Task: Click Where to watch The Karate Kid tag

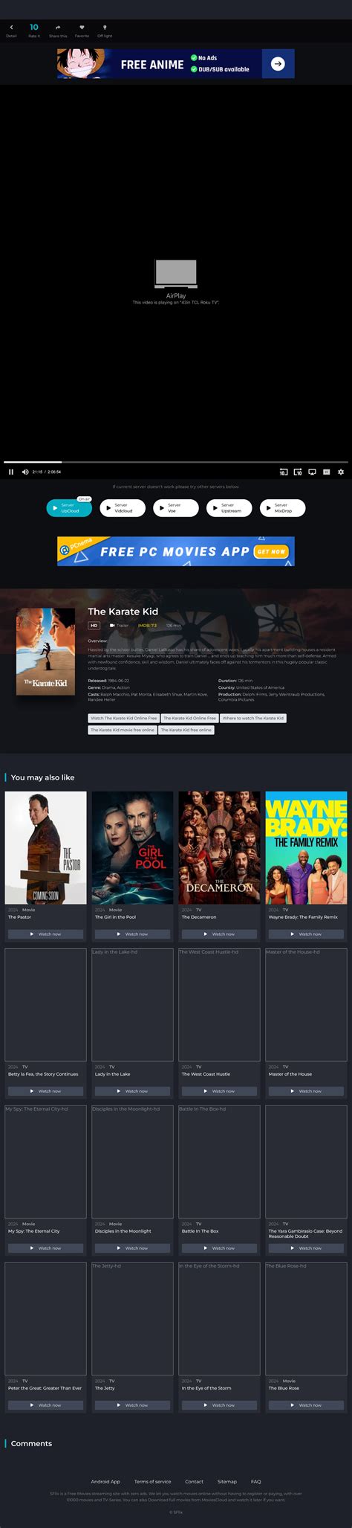Action: [253, 718]
